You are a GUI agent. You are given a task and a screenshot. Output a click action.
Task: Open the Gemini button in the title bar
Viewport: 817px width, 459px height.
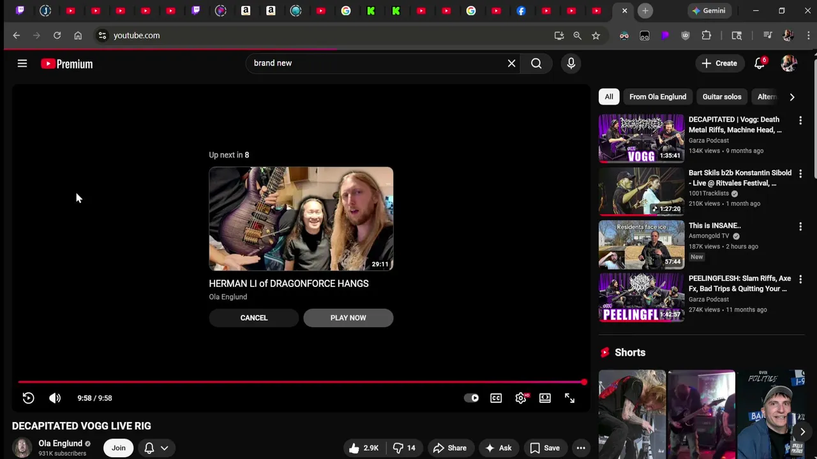click(x=708, y=11)
